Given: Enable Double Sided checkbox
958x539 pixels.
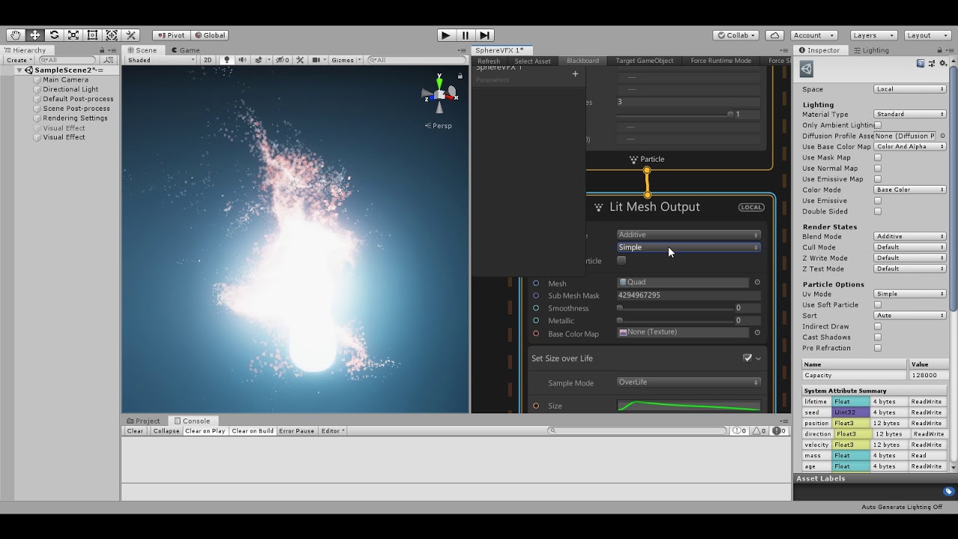Looking at the screenshot, I should (x=878, y=211).
